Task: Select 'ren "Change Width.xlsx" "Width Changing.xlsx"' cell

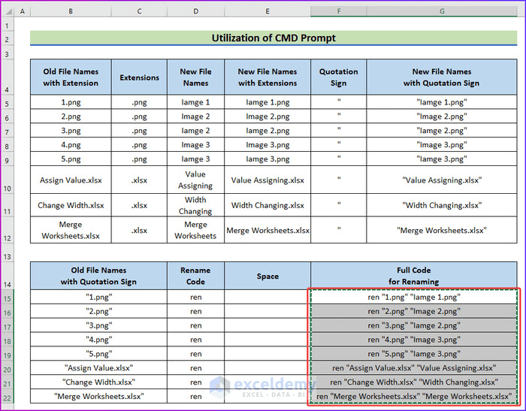Action: tap(413, 382)
